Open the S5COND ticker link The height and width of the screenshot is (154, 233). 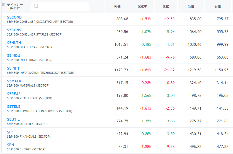(14, 17)
